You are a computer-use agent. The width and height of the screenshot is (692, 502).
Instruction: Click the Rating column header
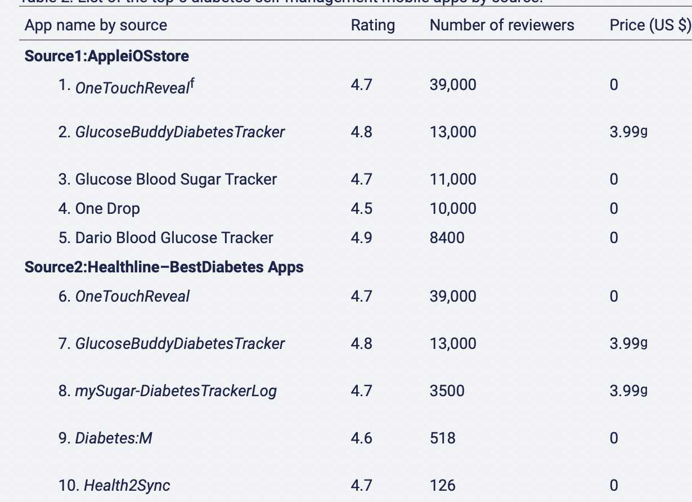click(x=372, y=25)
